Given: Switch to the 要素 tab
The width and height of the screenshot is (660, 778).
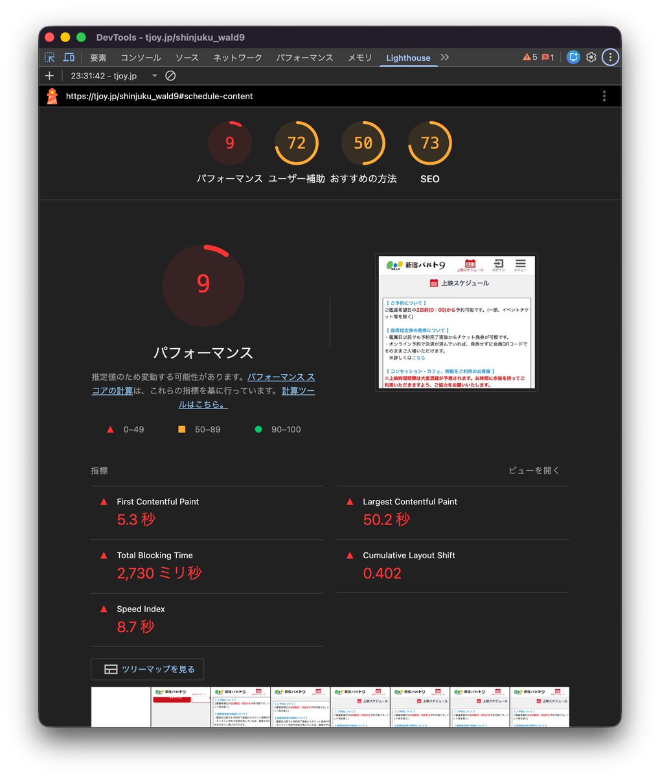Looking at the screenshot, I should pos(98,58).
